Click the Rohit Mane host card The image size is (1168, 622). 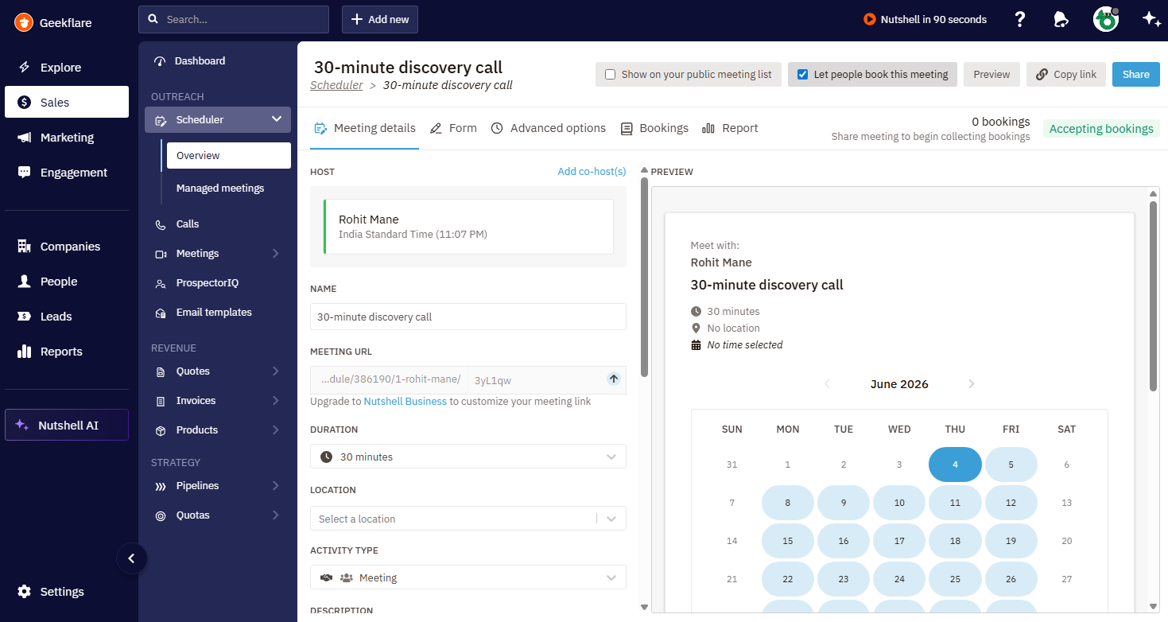[468, 227]
